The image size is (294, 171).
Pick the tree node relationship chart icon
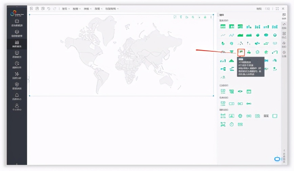(223, 69)
